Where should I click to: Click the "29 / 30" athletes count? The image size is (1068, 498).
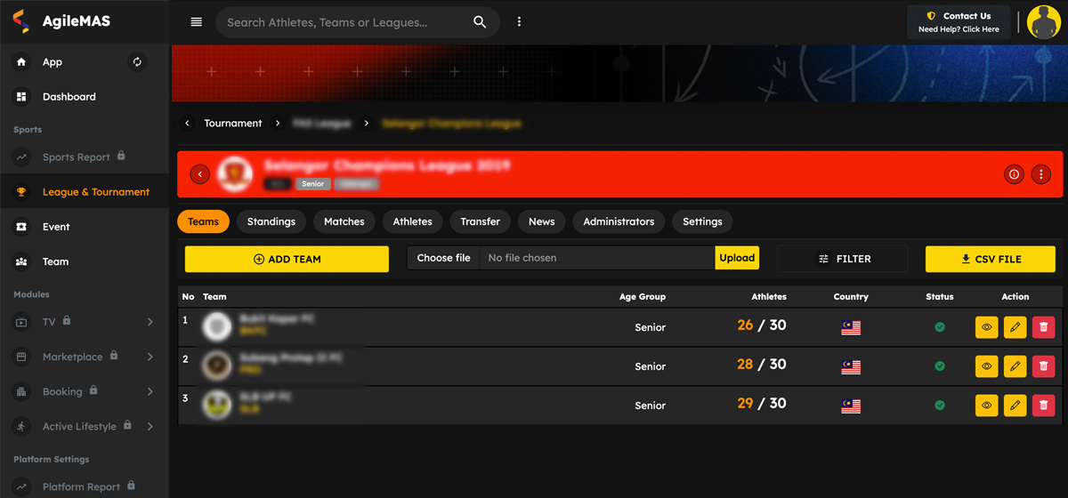pos(762,404)
